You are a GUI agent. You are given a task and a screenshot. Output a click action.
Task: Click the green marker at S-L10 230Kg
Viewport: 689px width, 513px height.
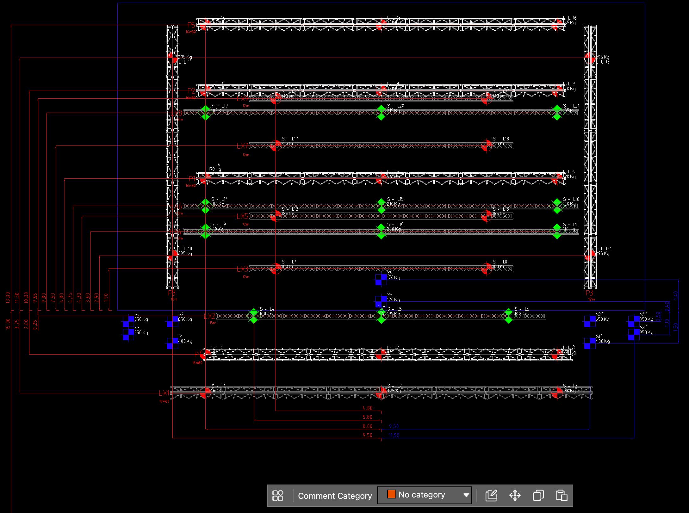[x=381, y=232]
